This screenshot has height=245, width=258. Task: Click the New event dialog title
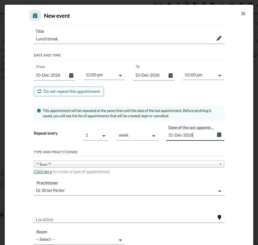point(57,16)
